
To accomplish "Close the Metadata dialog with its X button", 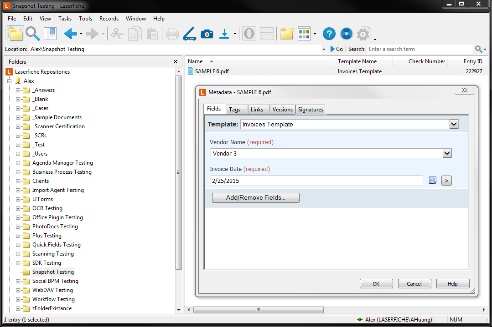I will [465, 90].
